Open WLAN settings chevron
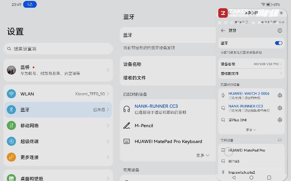The width and height of the screenshot is (291, 181). point(108,94)
